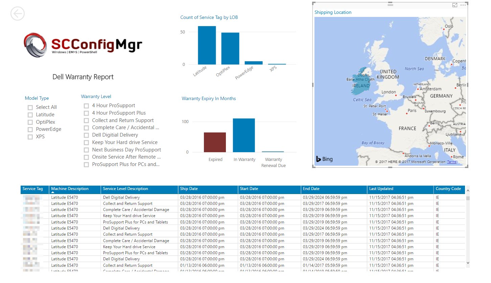
Task: Click the Amsterdam label on the map
Action: 430,89
